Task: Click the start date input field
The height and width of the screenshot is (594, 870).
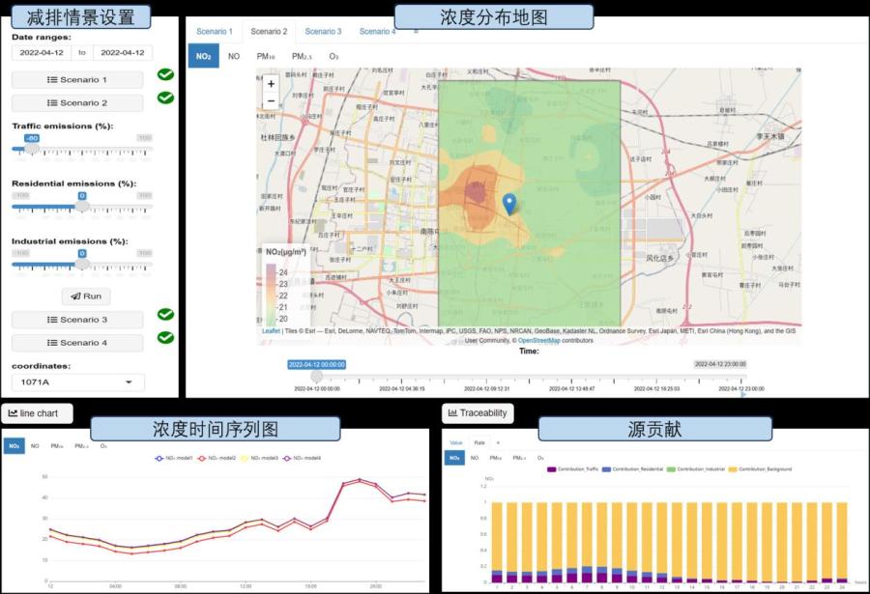Action: [x=42, y=53]
